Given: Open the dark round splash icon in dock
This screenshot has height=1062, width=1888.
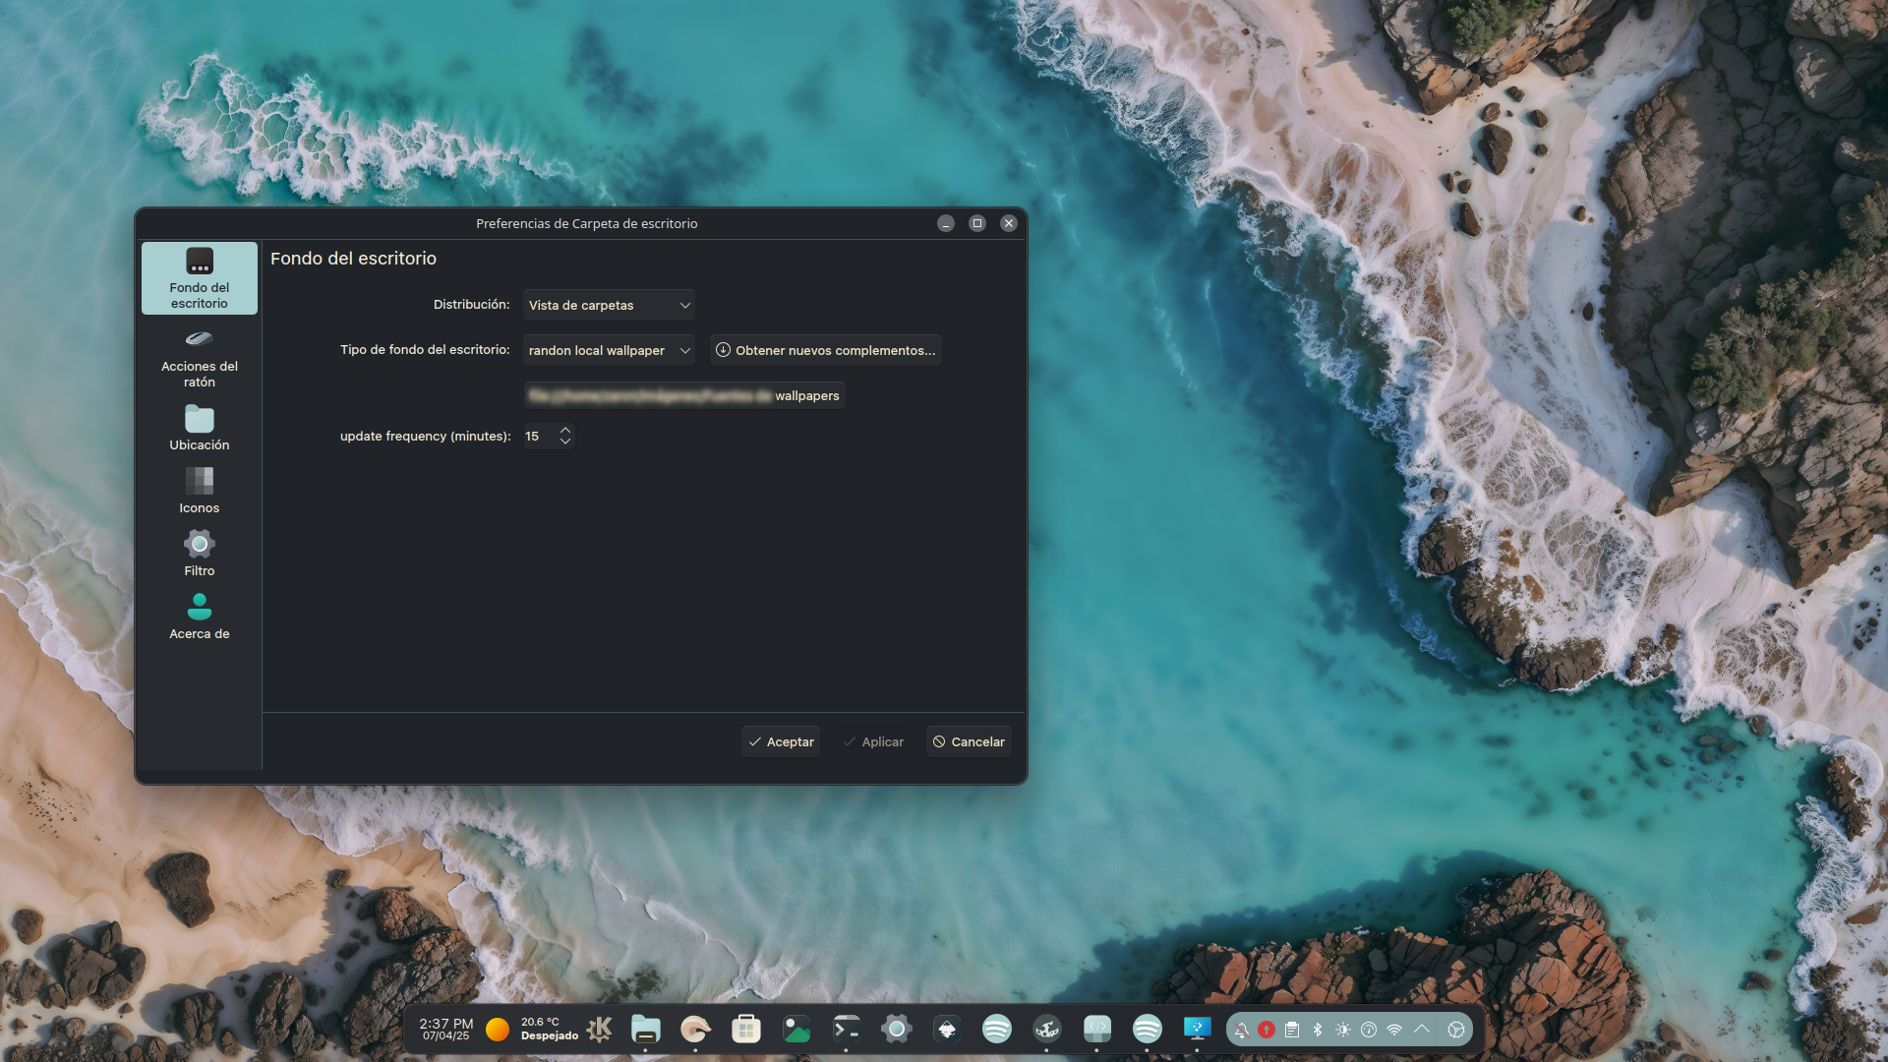Looking at the screenshot, I should pos(1047,1029).
